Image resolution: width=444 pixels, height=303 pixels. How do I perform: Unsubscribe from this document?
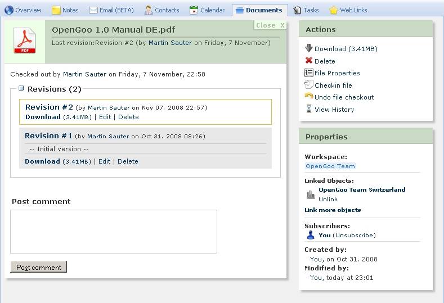coord(354,235)
